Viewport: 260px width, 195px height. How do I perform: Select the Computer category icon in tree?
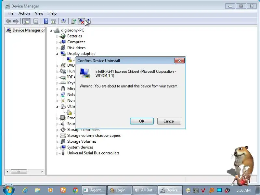pyautogui.click(x=63, y=42)
